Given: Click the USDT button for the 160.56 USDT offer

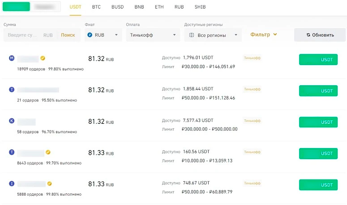Looking at the screenshot, I should 318,153.
